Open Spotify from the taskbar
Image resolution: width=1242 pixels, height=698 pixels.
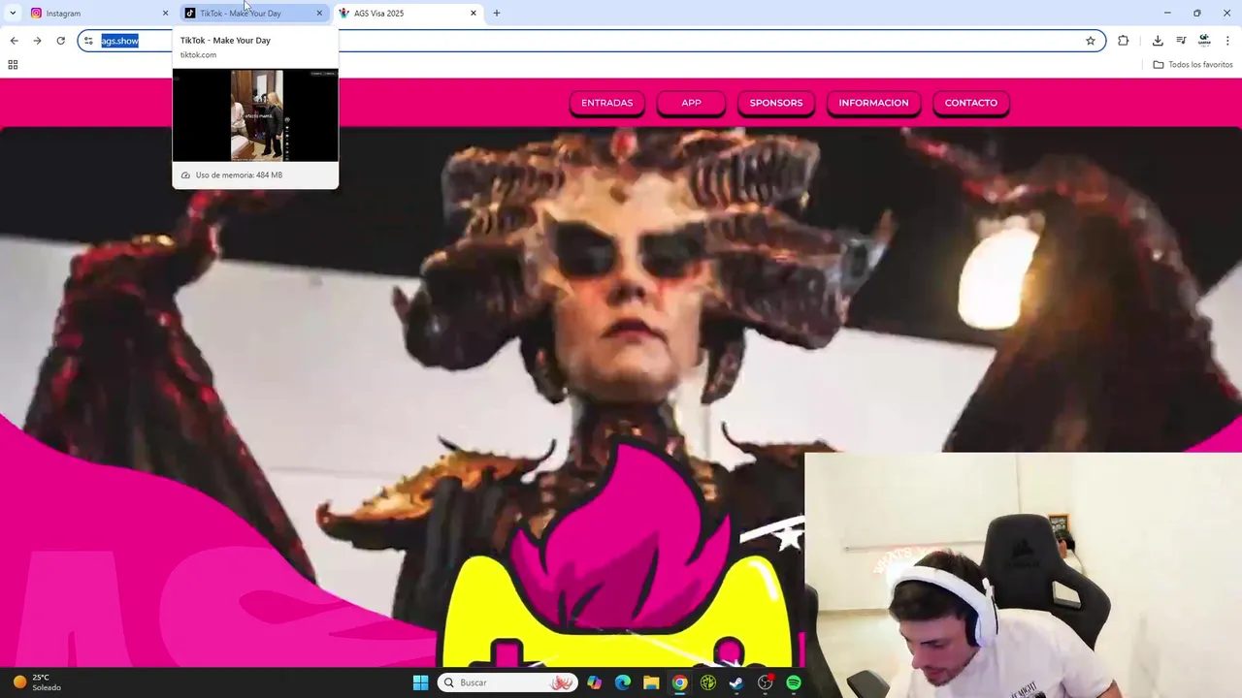(x=794, y=682)
